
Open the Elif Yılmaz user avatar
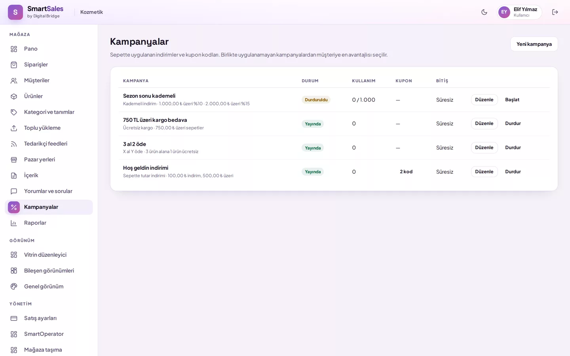coord(504,12)
